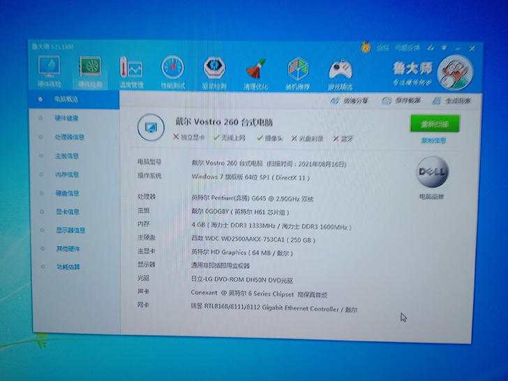The width and height of the screenshot is (508, 381).
Task: Click the 摄像头 status indicator
Action: click(x=269, y=138)
